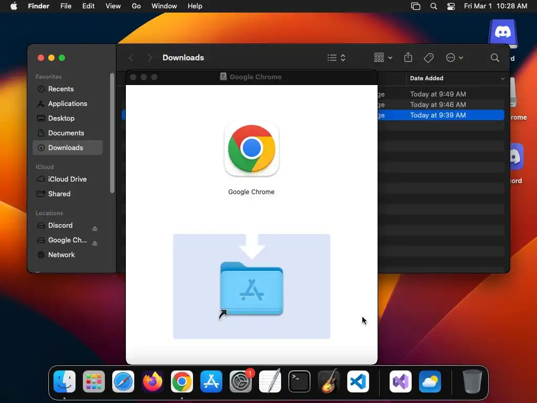Open the Edit menu
The image size is (537, 403).
coord(88,6)
